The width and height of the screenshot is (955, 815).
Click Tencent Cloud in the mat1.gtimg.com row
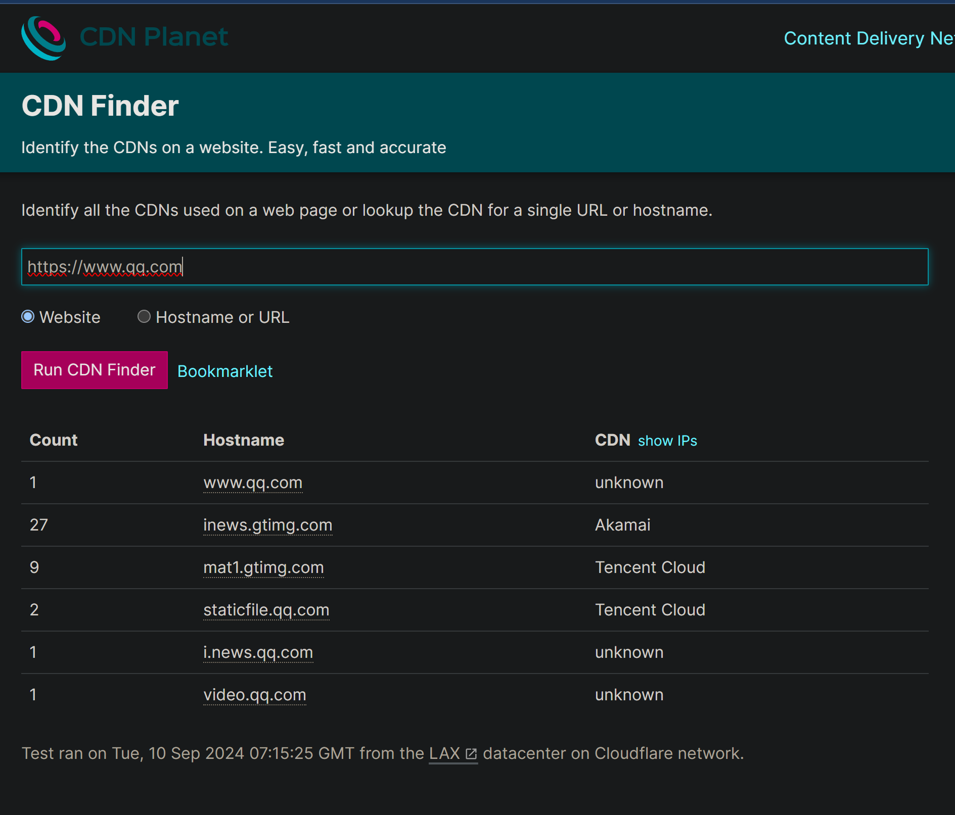point(650,567)
